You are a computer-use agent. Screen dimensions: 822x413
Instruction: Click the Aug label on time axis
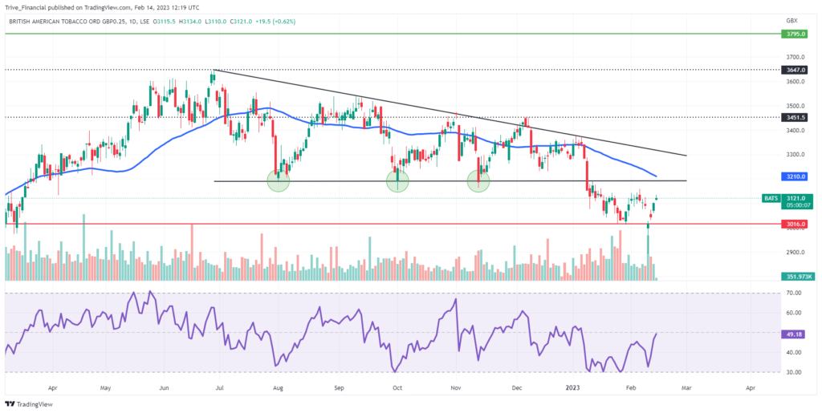[279, 388]
